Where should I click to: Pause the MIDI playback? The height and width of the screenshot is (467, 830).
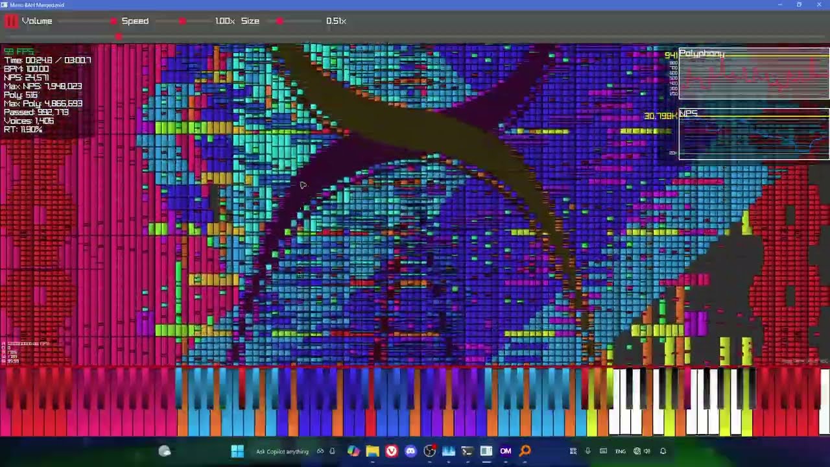click(x=11, y=21)
